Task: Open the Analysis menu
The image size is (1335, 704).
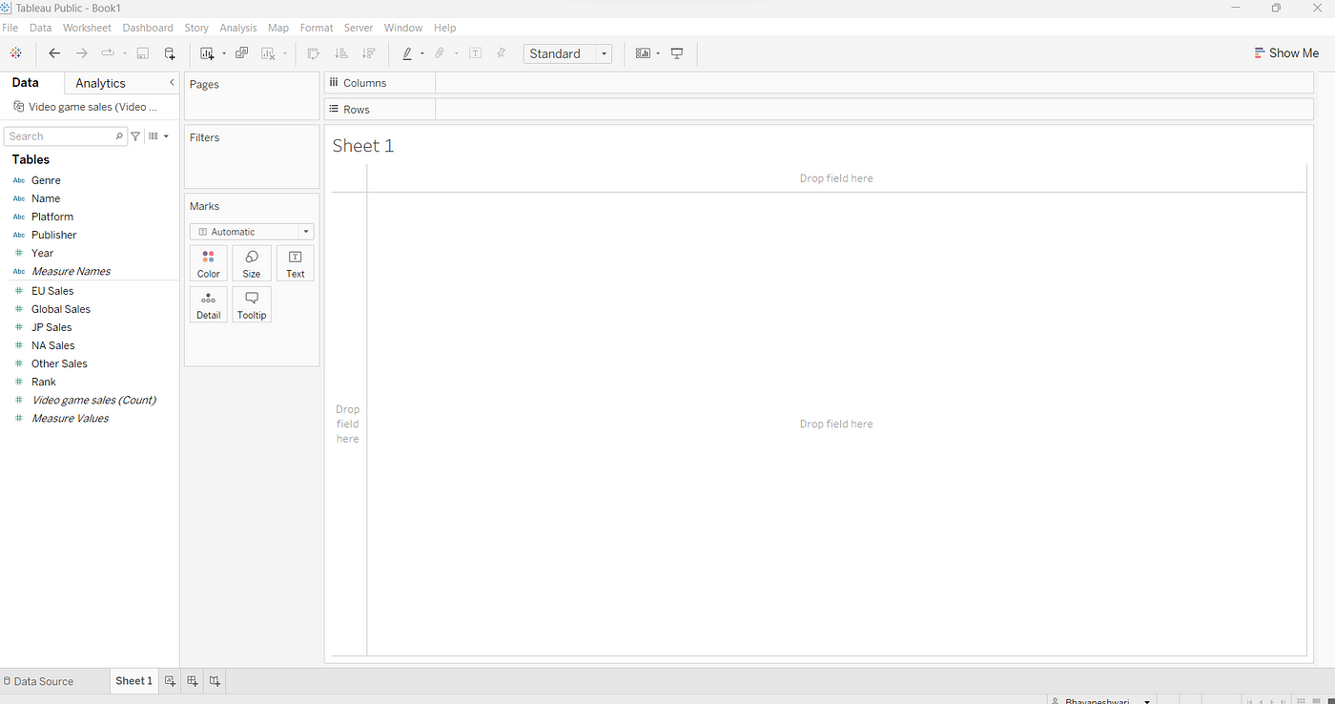Action: pos(238,28)
